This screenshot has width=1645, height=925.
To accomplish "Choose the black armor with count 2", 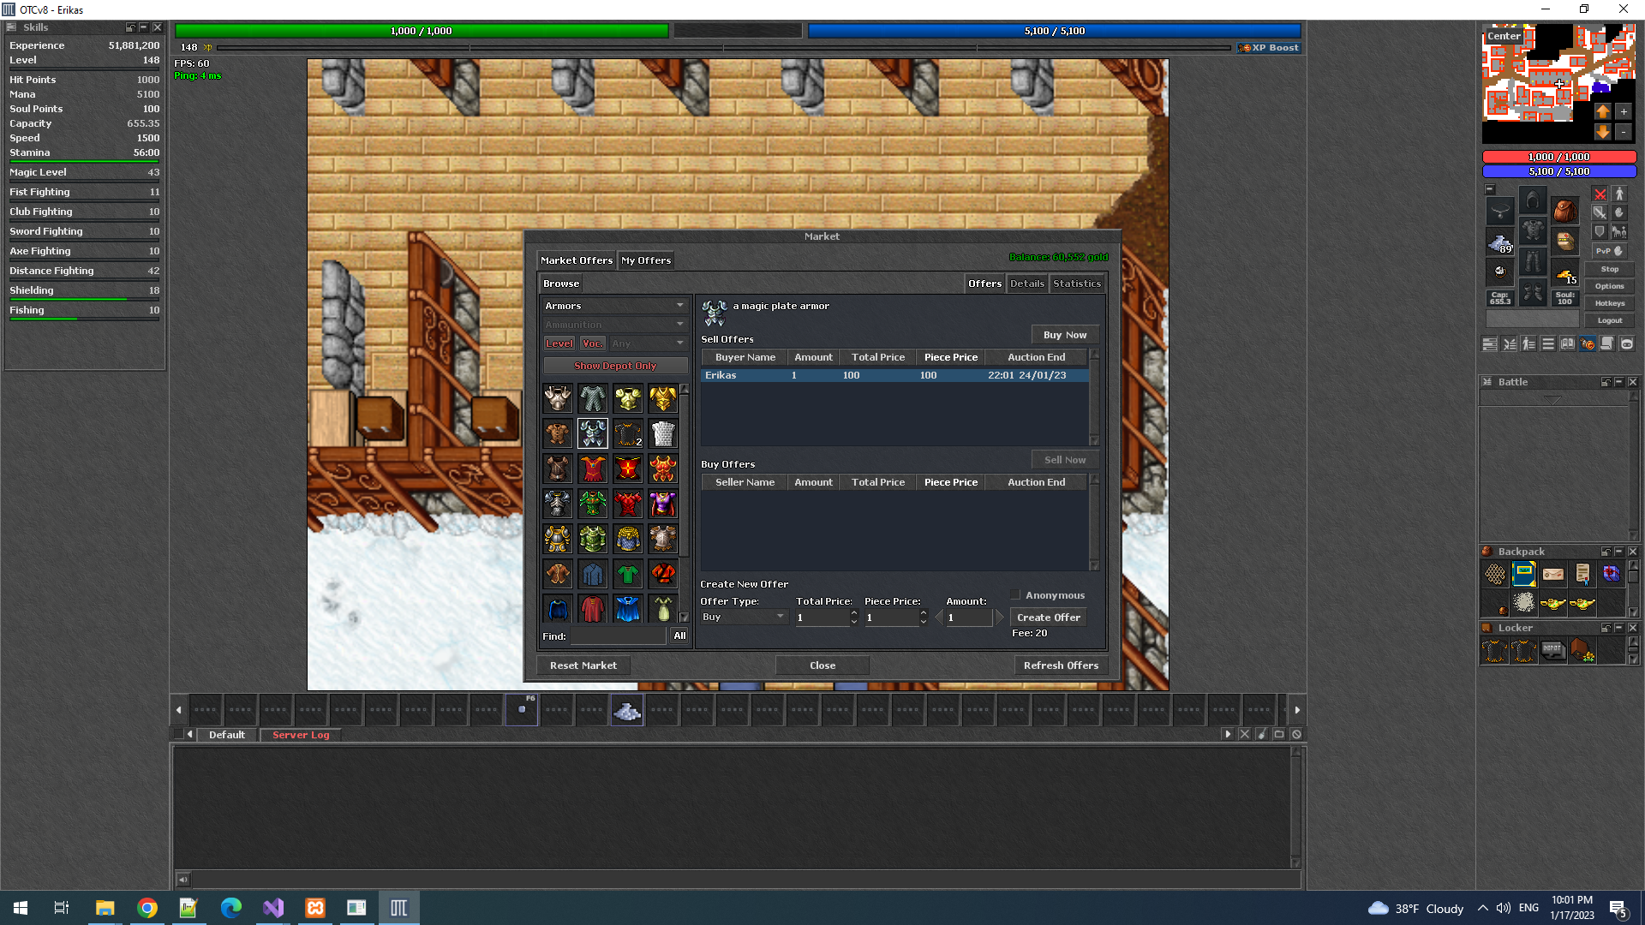I will coord(628,433).
